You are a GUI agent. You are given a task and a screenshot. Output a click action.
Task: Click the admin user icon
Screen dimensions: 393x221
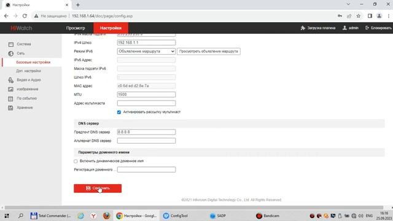coord(344,28)
